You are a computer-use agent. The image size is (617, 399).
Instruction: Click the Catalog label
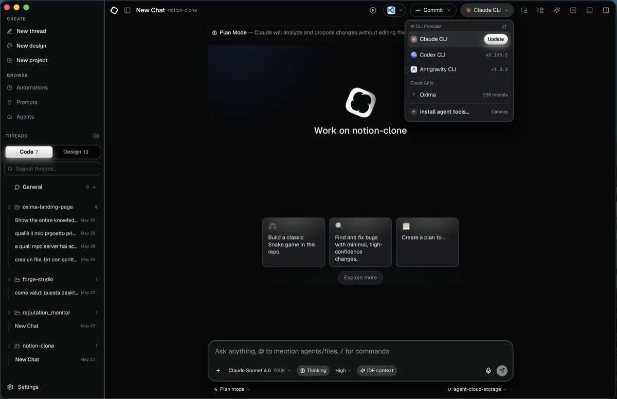click(x=499, y=112)
